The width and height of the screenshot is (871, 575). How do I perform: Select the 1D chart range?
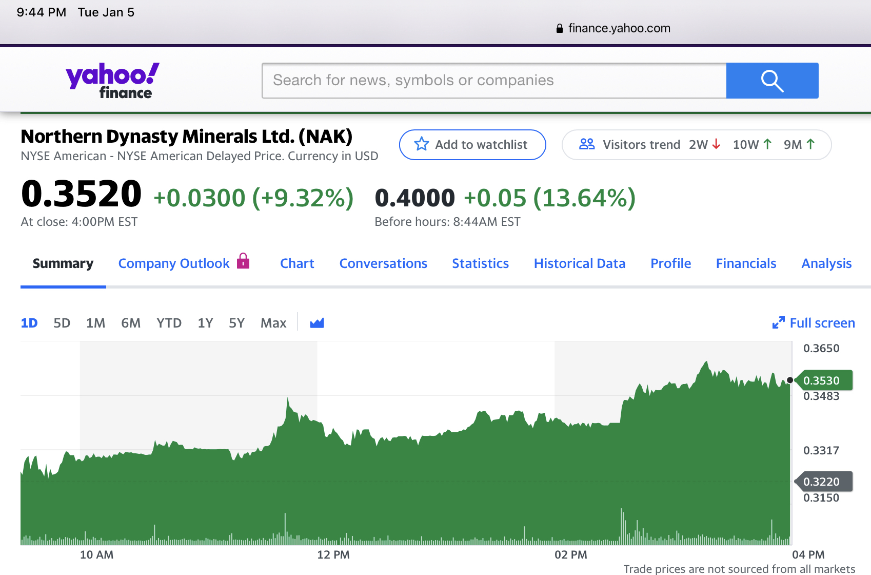[29, 323]
